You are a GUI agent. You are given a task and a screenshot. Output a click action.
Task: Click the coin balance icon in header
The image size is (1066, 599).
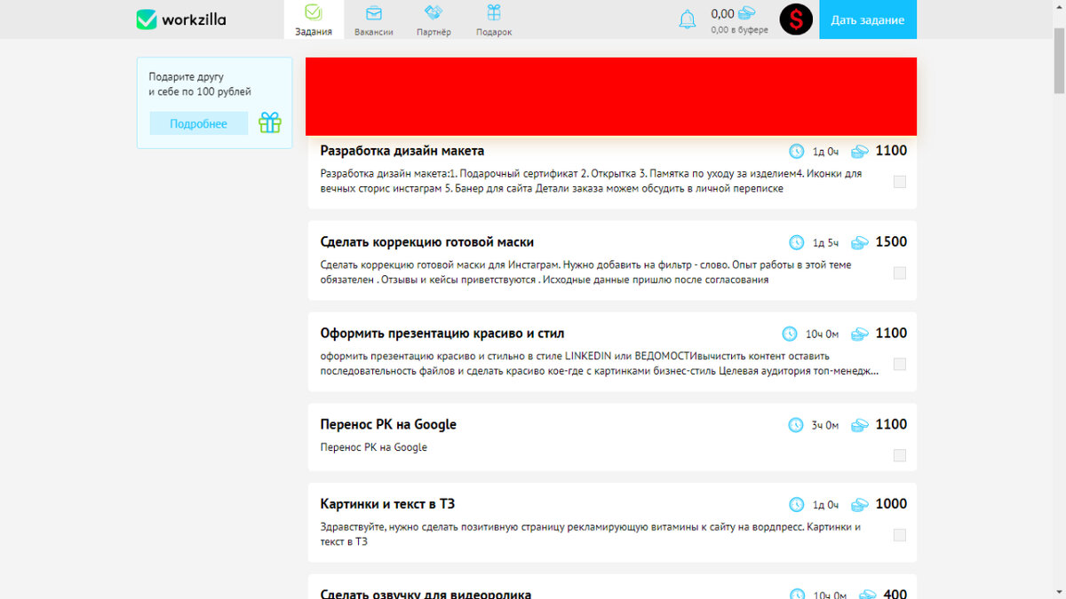(x=748, y=13)
